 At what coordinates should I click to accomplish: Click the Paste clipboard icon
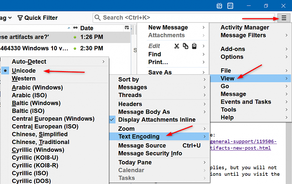coord(194,46)
